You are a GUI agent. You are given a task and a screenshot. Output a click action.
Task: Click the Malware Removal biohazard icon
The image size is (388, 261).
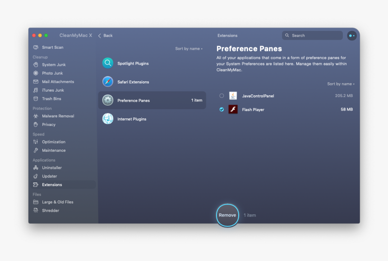(36, 116)
